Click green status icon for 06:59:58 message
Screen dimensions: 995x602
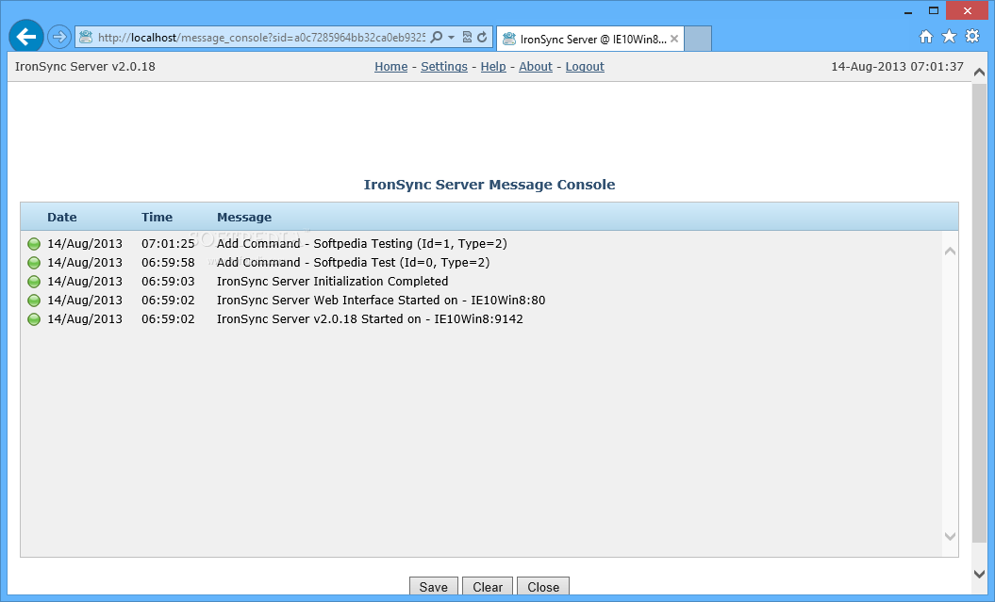34,263
